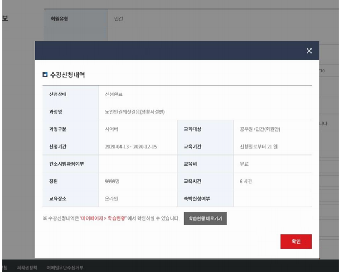The width and height of the screenshot is (340, 272).
Task: Open the 이메일무단수집거부 footer link
Action: coord(65,268)
